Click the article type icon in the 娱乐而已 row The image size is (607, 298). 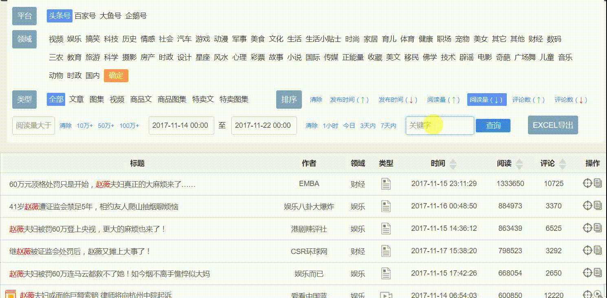(x=386, y=274)
